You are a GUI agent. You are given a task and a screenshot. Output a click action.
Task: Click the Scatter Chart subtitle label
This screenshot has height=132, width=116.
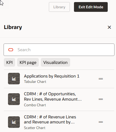click(x=35, y=128)
